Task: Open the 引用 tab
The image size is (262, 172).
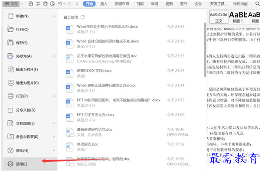Action: pos(140,3)
